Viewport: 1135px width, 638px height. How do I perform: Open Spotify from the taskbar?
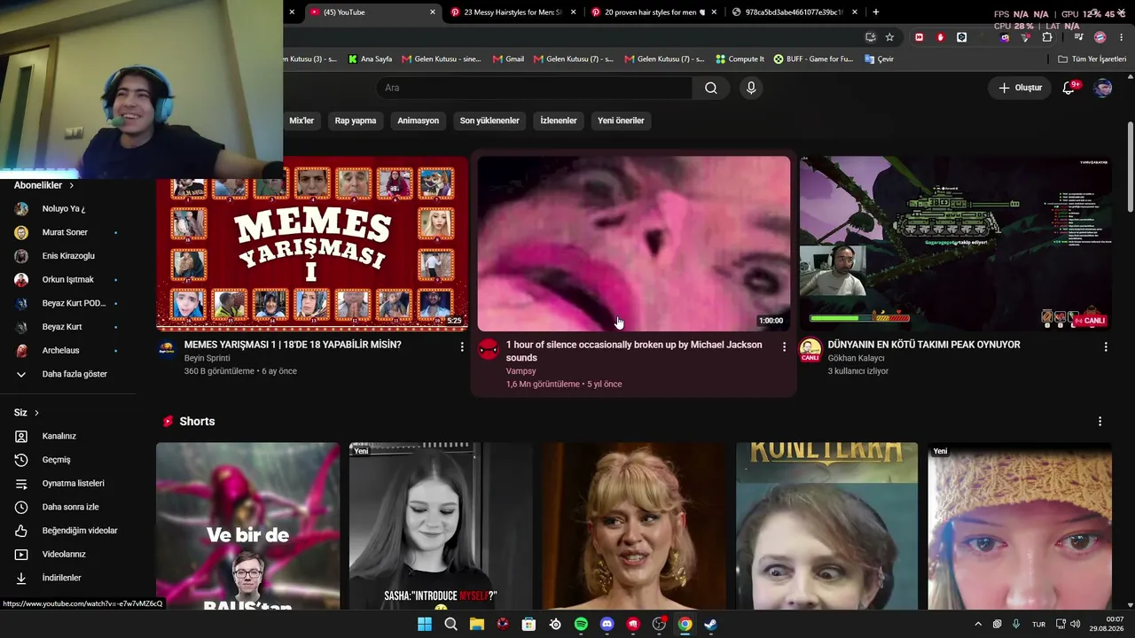click(581, 624)
